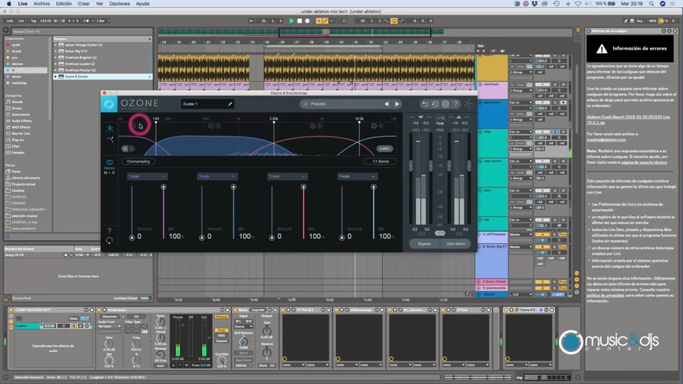
Task: Click the Bands button
Action: [380, 161]
